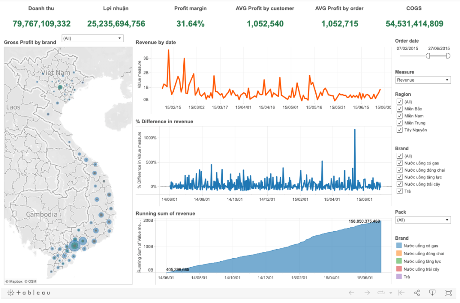The image size is (460, 303).
Task: Click the 405,298,665 running sum label
Action: [177, 269]
